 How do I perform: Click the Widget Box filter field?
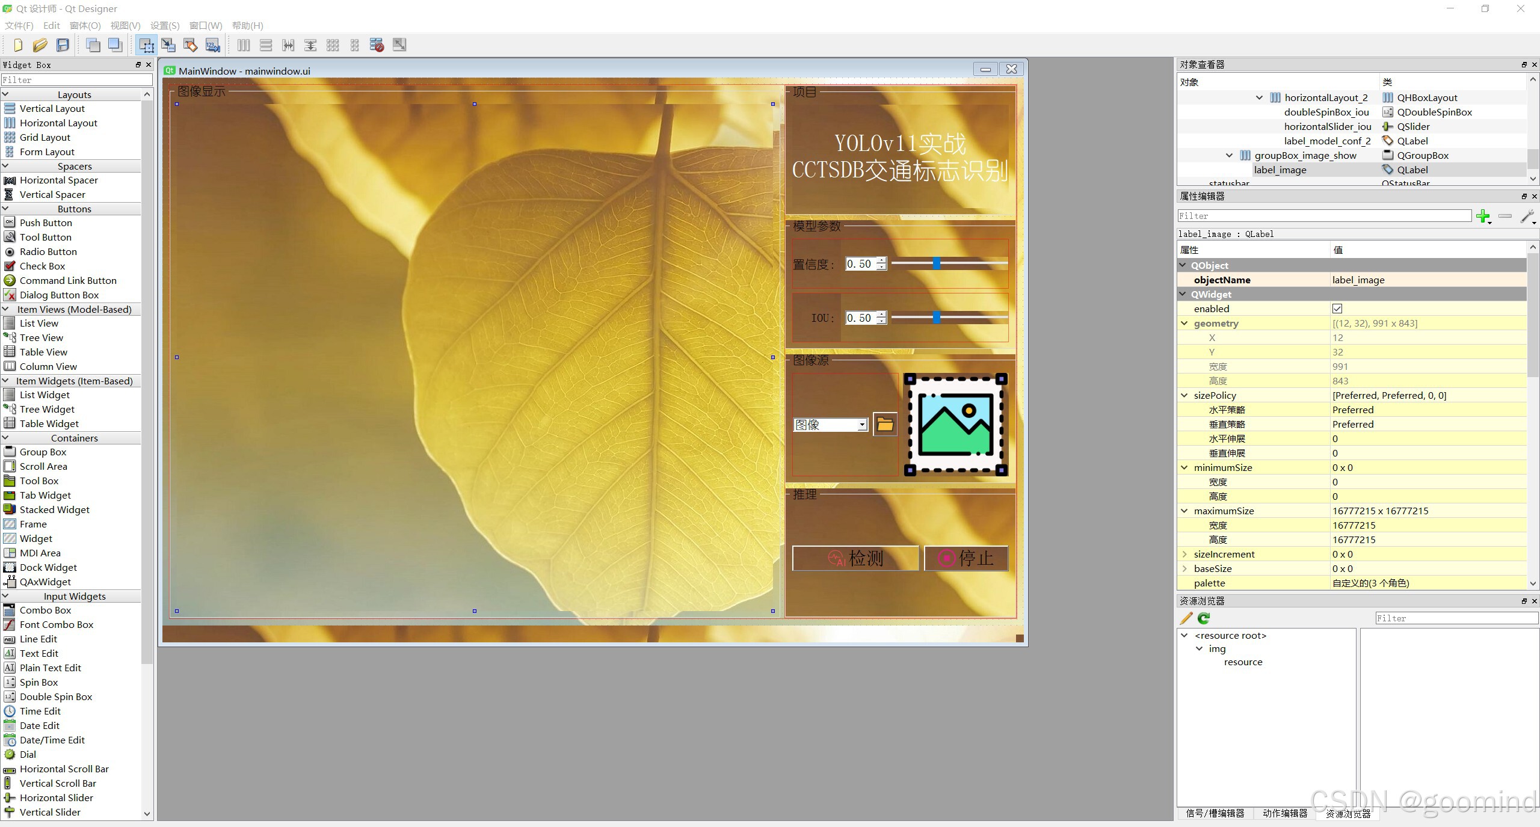(x=76, y=80)
